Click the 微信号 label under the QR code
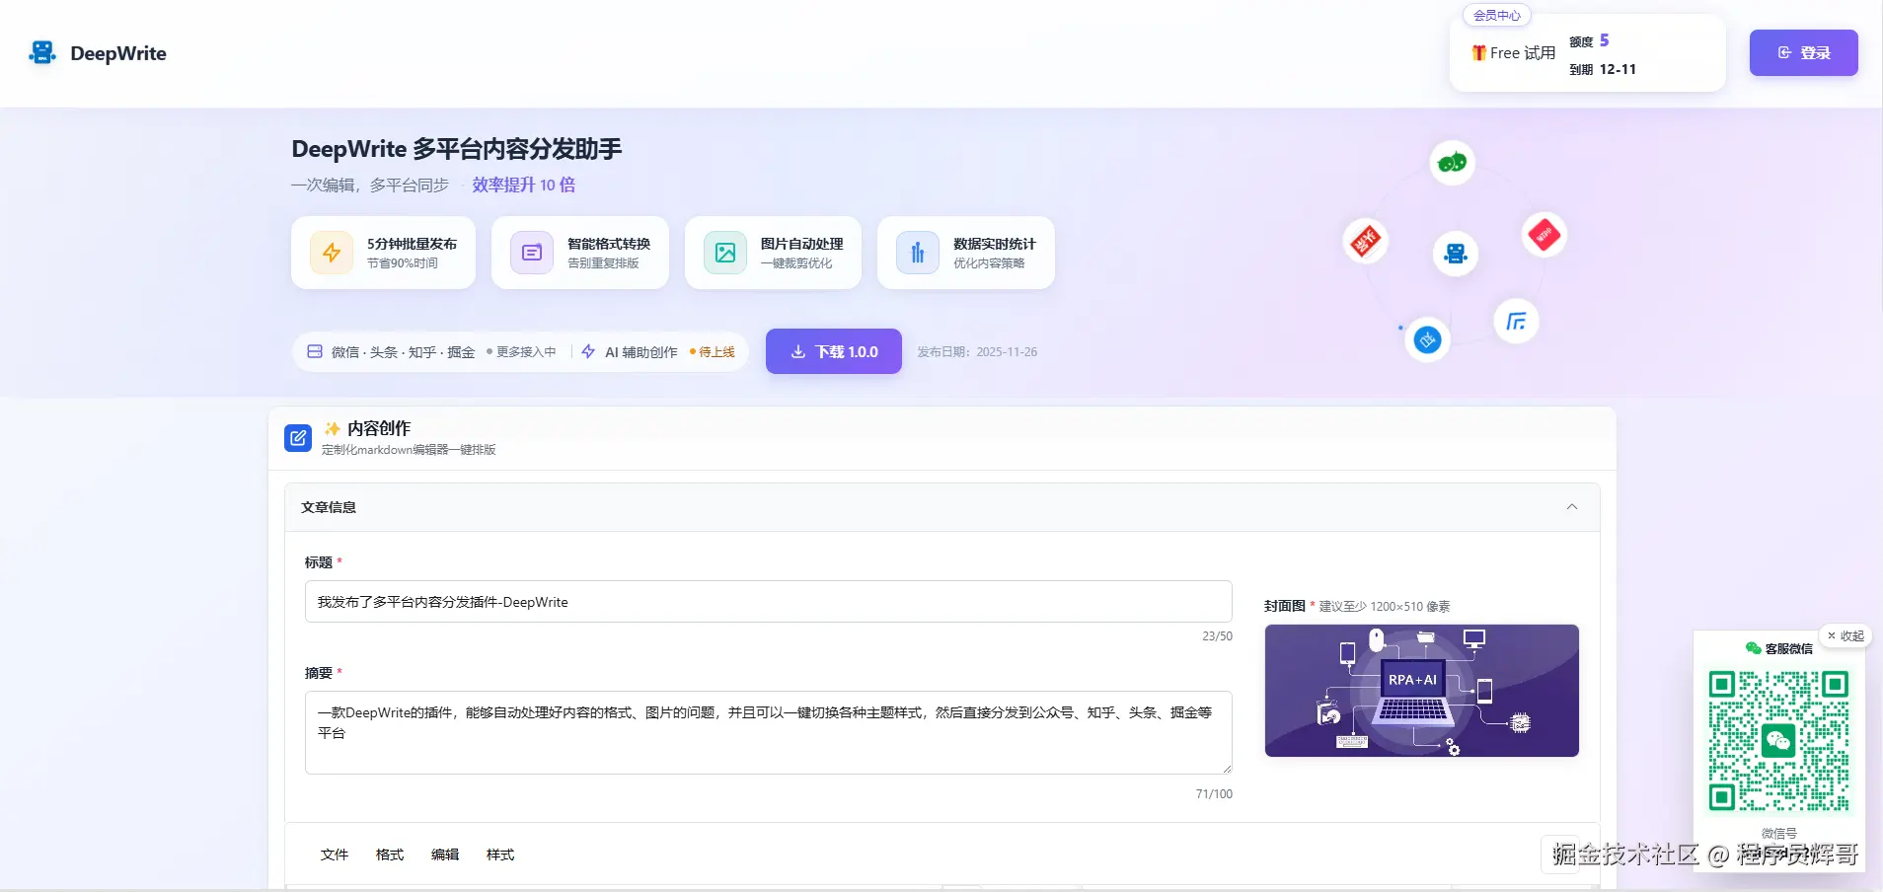The image size is (1883, 892). click(1779, 834)
